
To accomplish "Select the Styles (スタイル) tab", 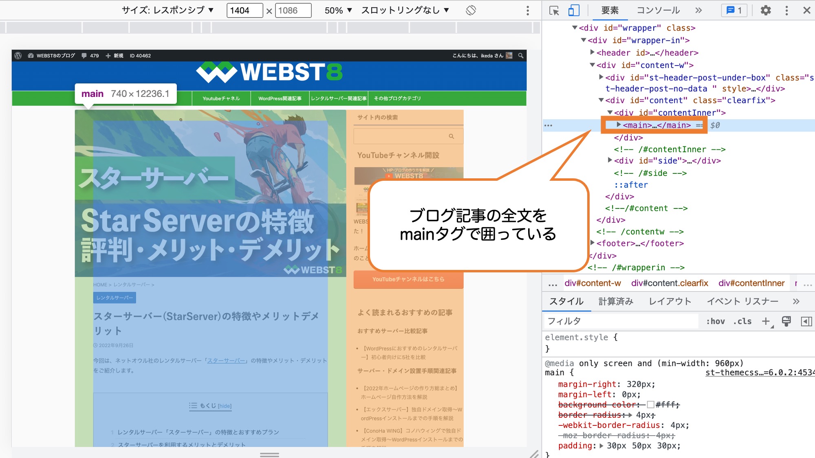I will [566, 301].
